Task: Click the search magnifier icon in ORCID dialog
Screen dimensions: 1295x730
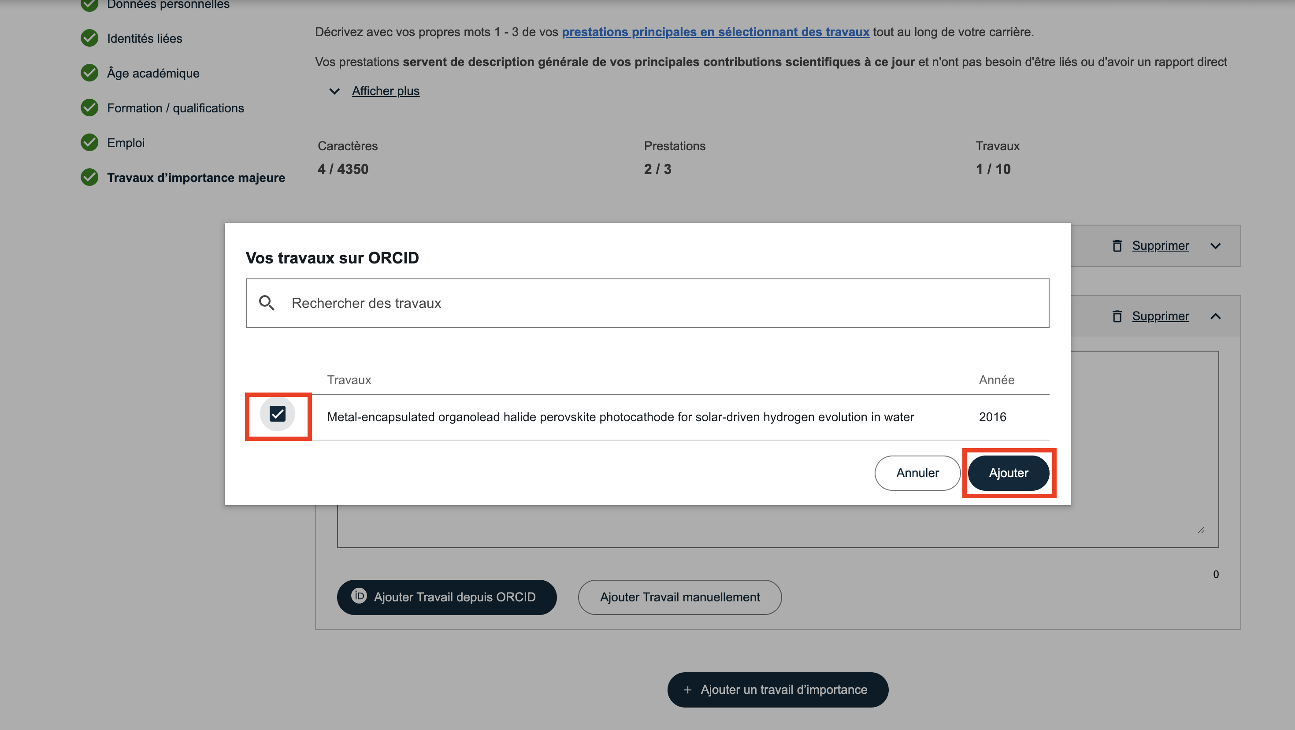Action: pyautogui.click(x=267, y=303)
